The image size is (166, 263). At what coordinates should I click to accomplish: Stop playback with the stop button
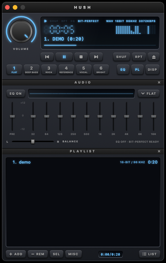[x=81, y=57]
